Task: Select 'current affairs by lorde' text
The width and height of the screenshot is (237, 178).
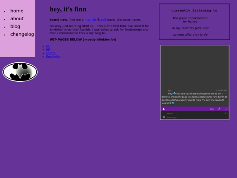Action: pos(190,35)
